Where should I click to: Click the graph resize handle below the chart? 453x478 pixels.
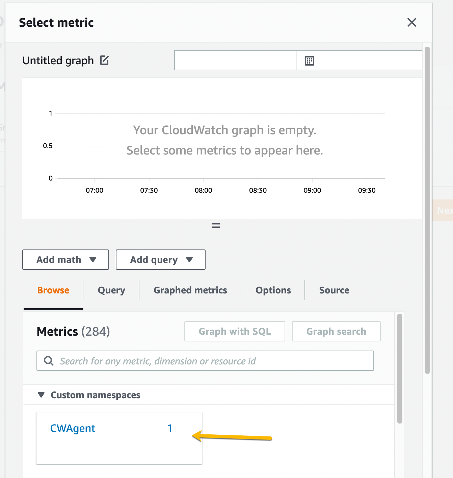pyautogui.click(x=215, y=225)
